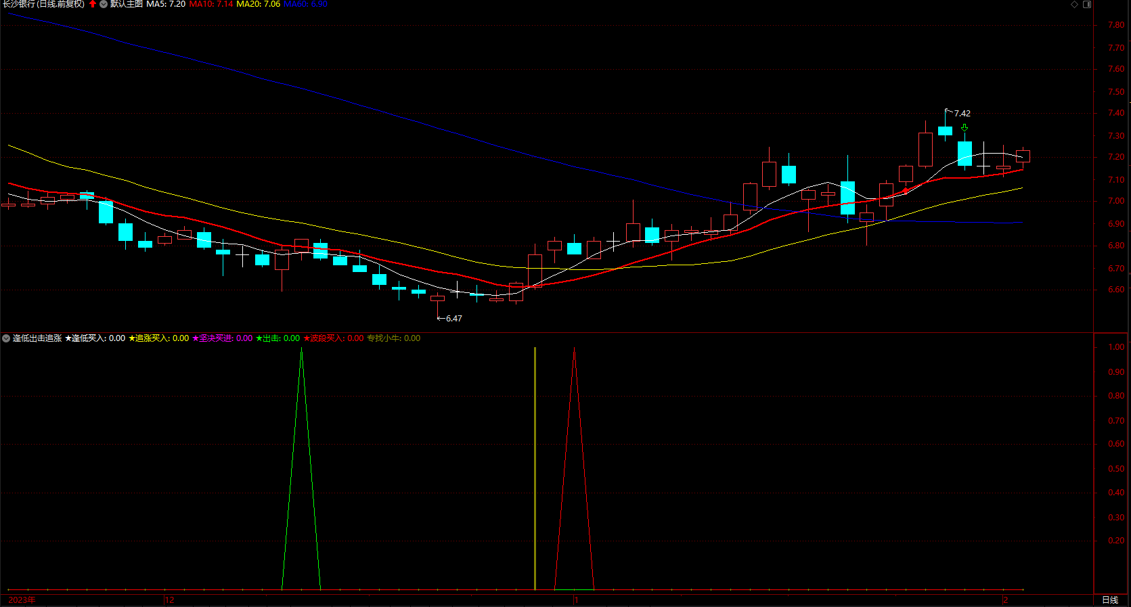Click the red dot marker on the MA10 line
Viewport: 1131px width, 607px height.
[x=906, y=191]
